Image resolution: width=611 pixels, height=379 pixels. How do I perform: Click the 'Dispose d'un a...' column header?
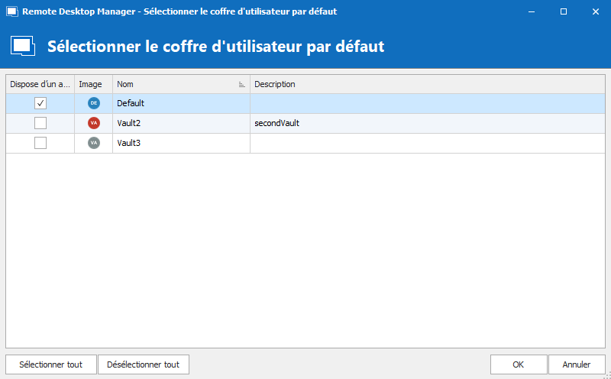pos(40,84)
